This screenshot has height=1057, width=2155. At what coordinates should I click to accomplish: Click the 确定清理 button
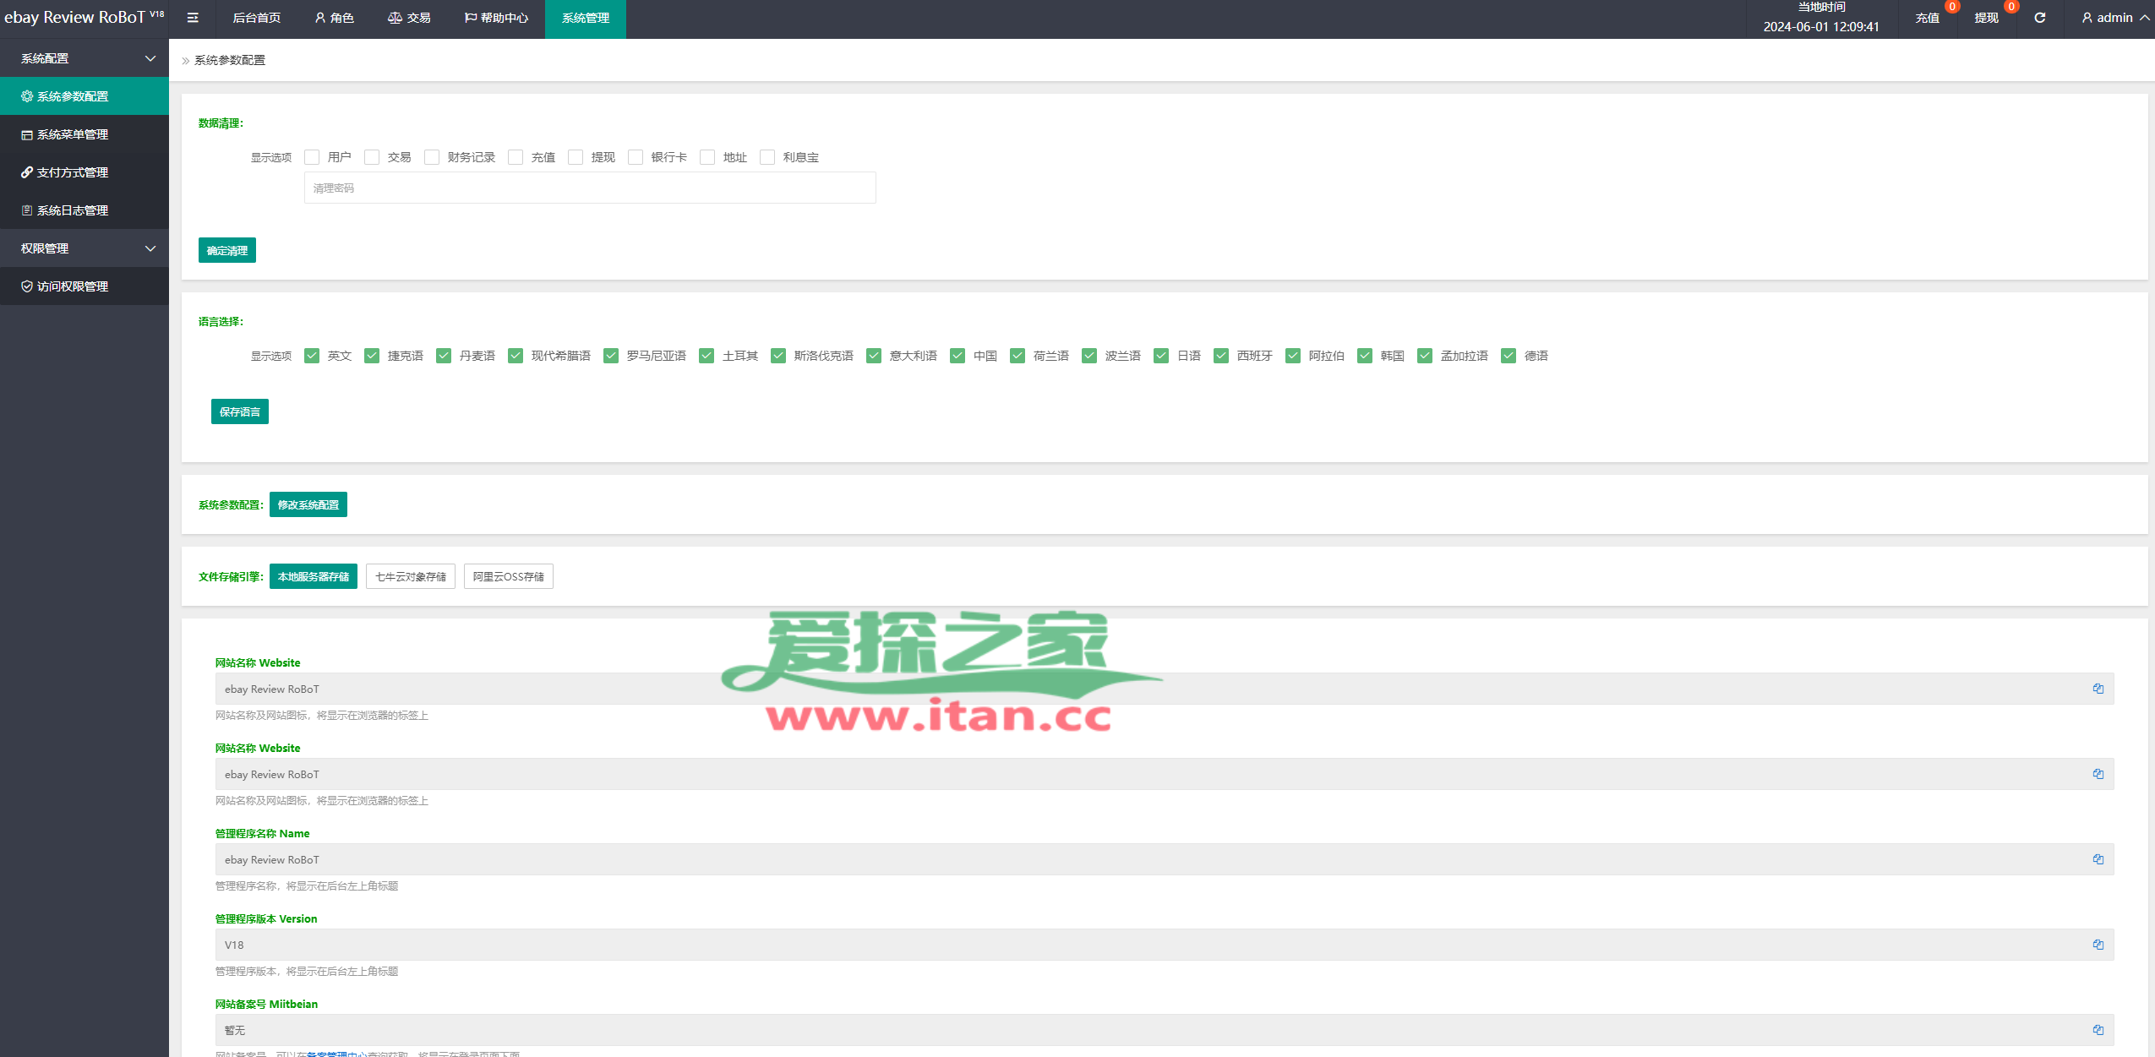pyautogui.click(x=227, y=250)
